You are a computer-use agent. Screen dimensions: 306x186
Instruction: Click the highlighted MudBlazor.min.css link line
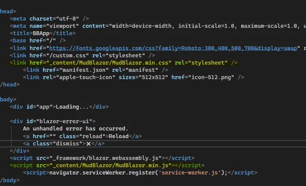[x=124, y=63]
